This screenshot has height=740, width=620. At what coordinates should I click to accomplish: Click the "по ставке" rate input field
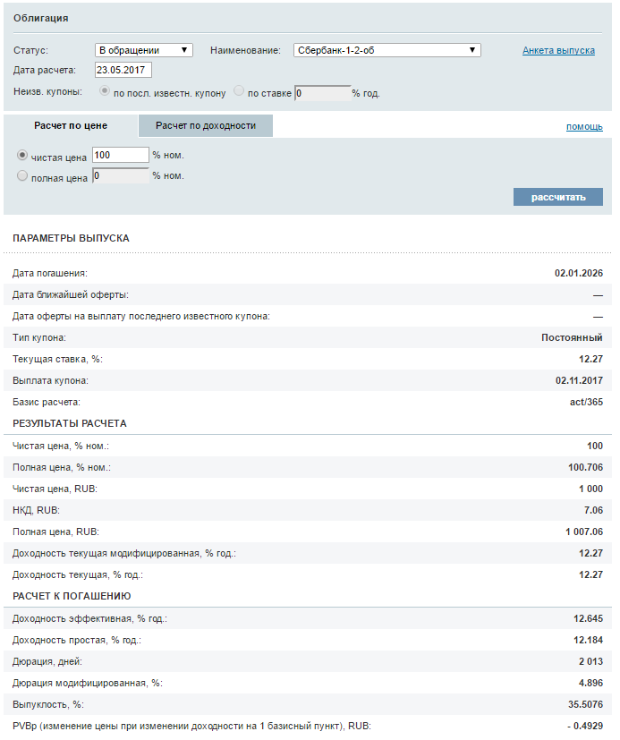point(322,93)
